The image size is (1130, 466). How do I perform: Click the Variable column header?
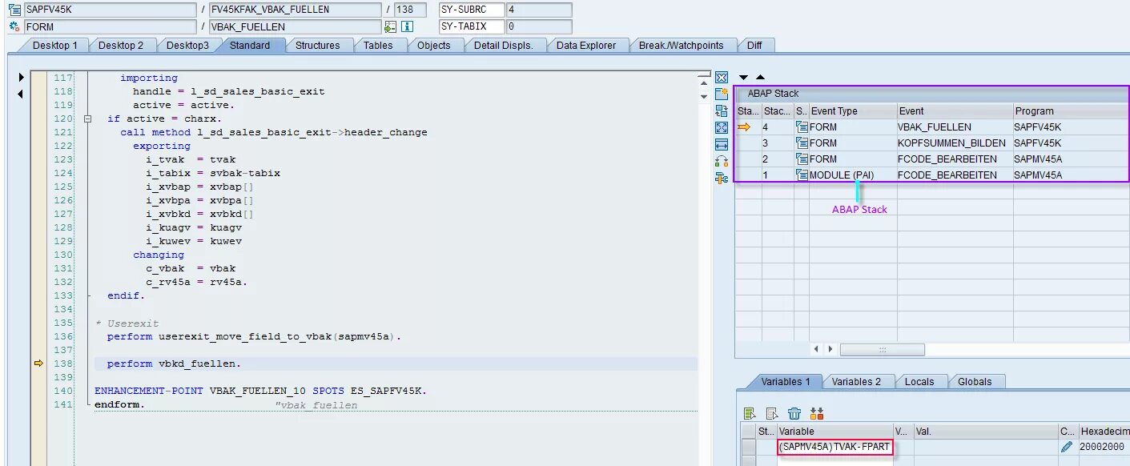click(834, 431)
